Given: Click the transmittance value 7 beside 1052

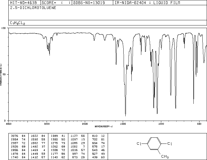Looking at the screenshot, I should (x=84, y=146).
